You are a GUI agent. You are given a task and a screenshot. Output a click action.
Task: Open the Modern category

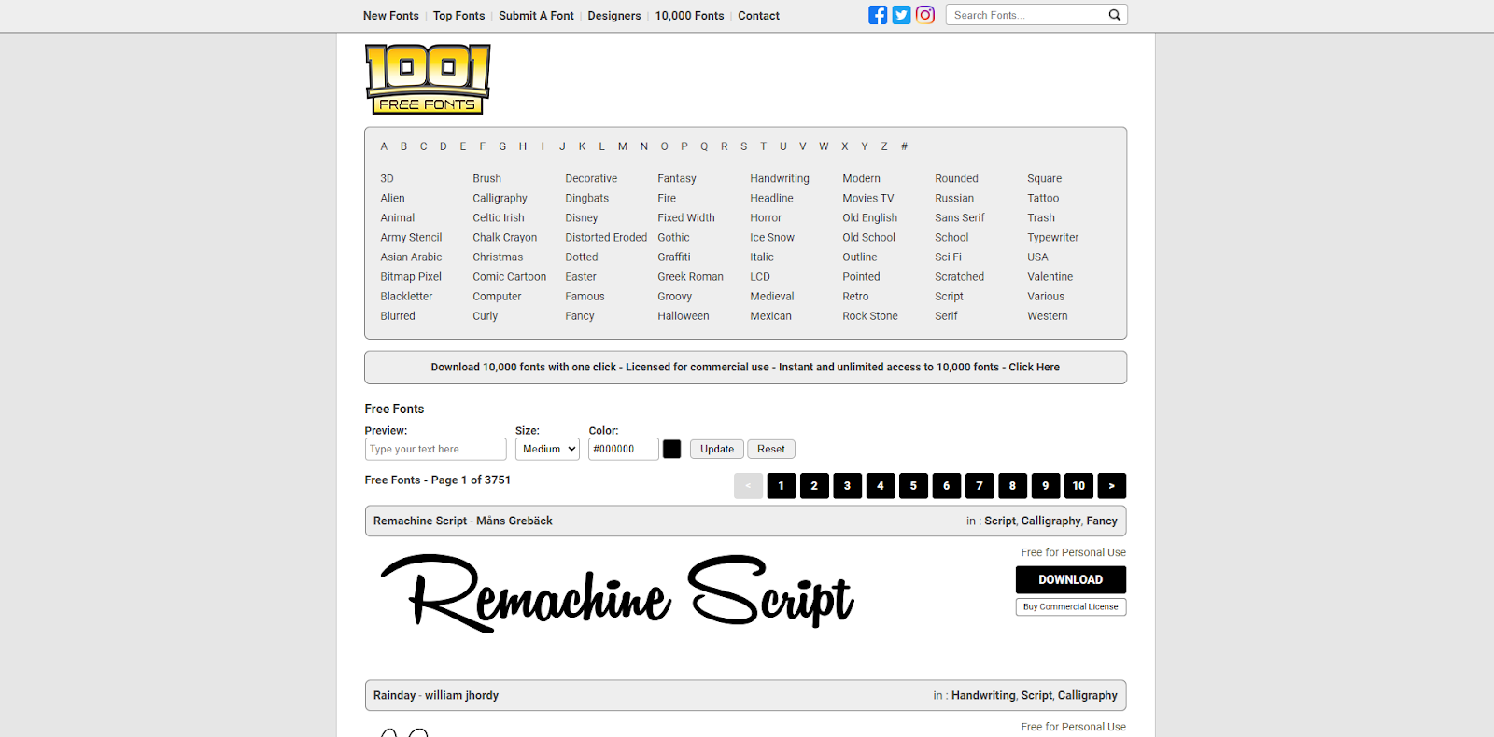(x=861, y=178)
